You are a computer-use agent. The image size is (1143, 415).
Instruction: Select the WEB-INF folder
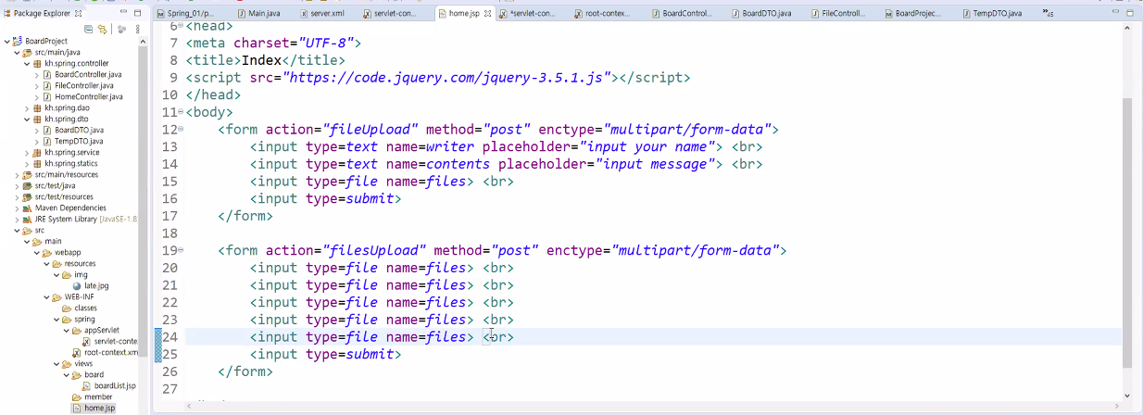pyautogui.click(x=79, y=297)
